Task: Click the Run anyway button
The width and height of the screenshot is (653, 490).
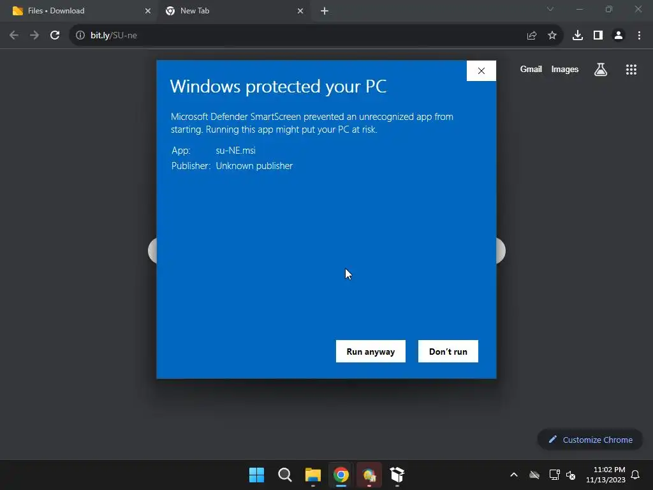Action: pyautogui.click(x=371, y=352)
